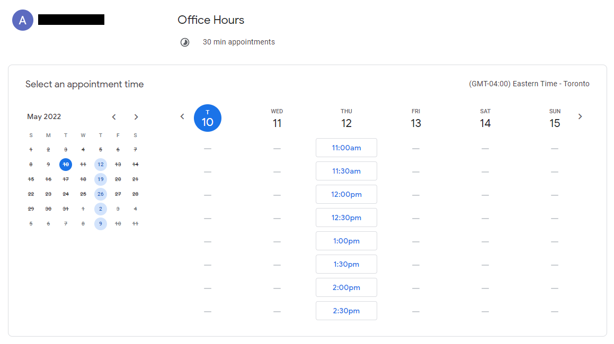Select the 1:30pm appointment slot
Screen dimensions: 614x344
pos(346,264)
